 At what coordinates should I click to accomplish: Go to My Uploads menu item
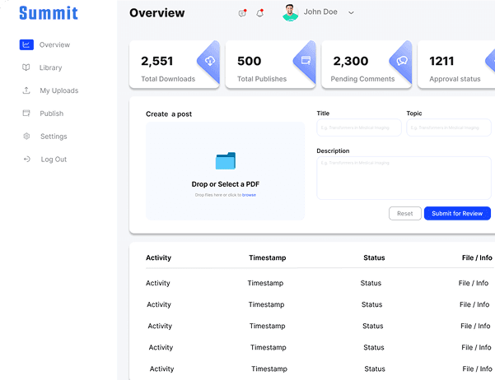[58, 90]
